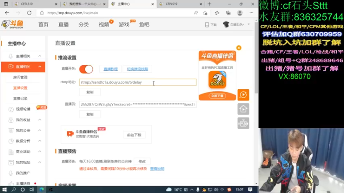Click the 直播码 stream key field
The height and width of the screenshot is (193, 344).
tap(138, 104)
